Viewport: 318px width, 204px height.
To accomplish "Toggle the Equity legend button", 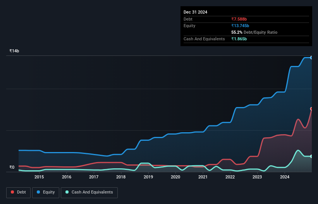I will pos(46,192).
